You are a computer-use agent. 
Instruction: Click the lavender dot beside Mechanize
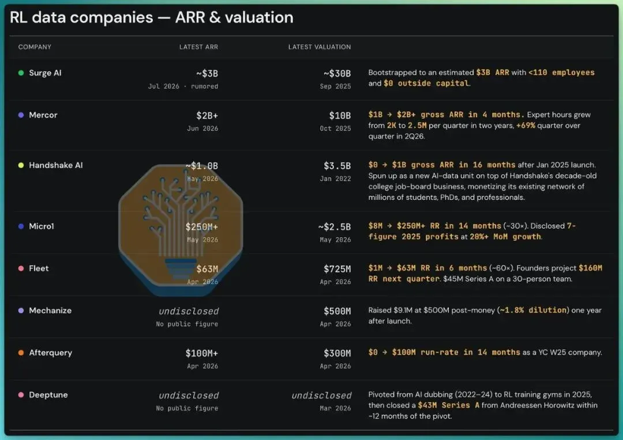coord(21,310)
